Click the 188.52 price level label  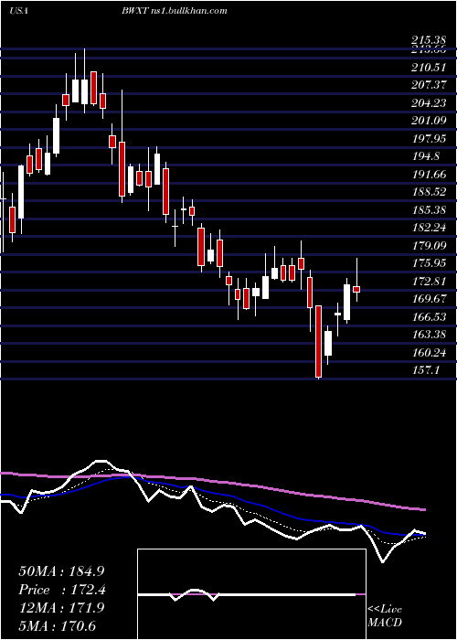429,192
